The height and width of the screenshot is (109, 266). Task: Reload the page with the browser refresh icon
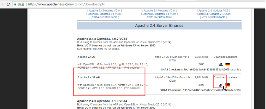(x=8, y=4)
